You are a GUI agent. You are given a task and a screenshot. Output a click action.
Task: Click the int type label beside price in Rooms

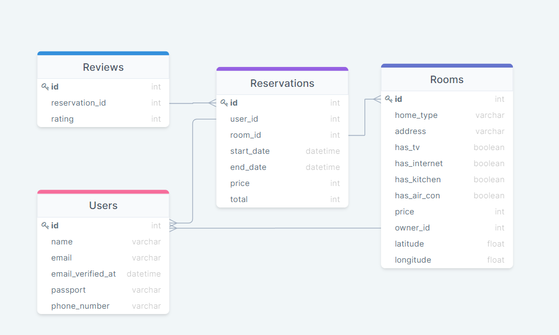[499, 211]
